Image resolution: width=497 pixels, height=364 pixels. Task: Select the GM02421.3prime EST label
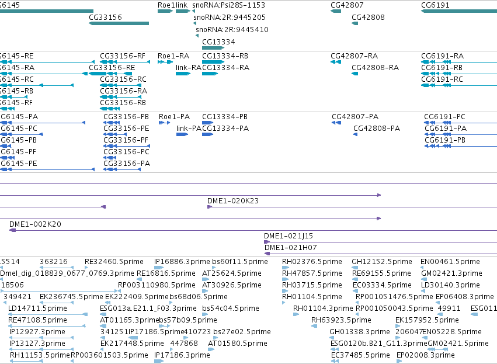coord(451,273)
